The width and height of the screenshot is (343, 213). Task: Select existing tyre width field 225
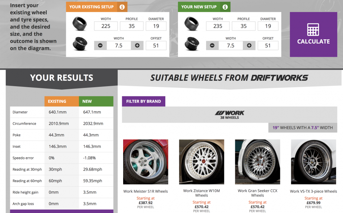tap(106, 26)
